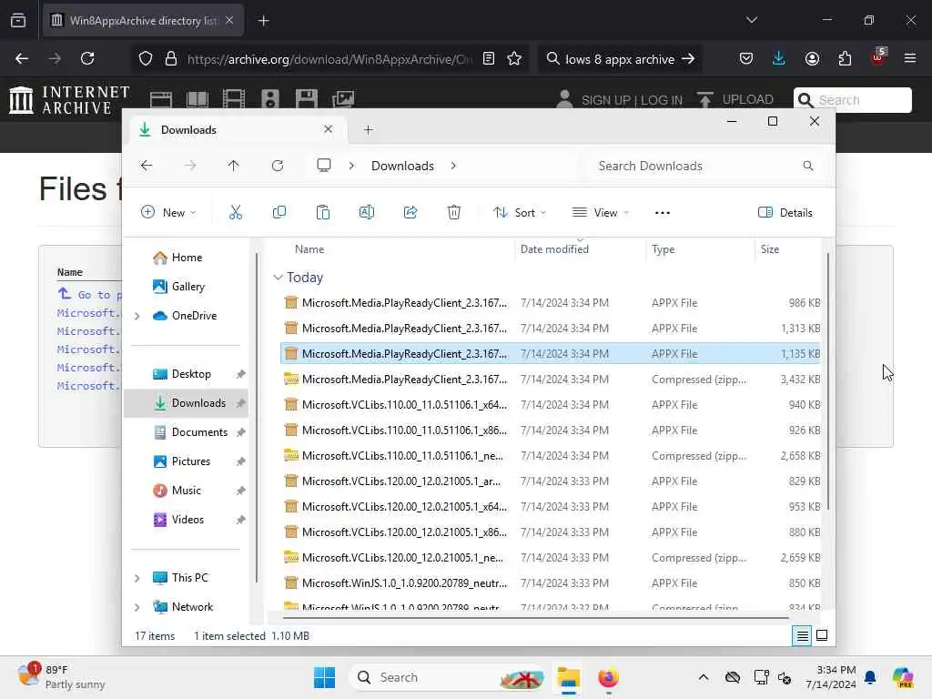Open the Sort dropdown menu
Image resolution: width=932 pixels, height=699 pixels.
(520, 213)
